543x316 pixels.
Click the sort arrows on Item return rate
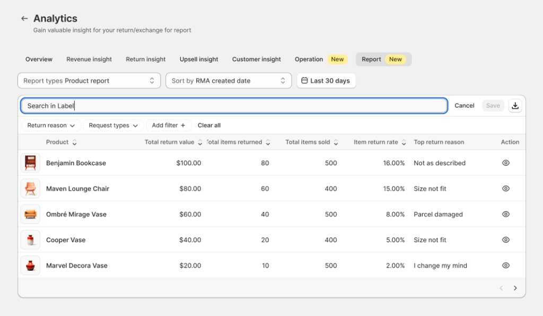pos(404,142)
